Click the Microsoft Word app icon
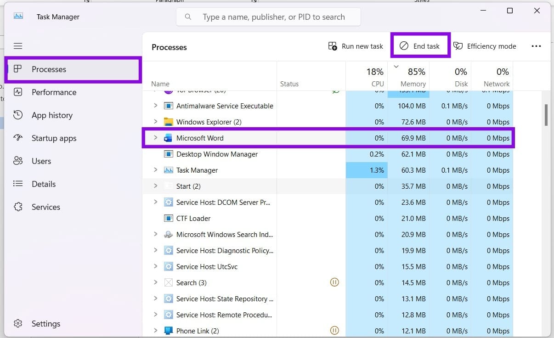The image size is (554, 338). point(168,138)
